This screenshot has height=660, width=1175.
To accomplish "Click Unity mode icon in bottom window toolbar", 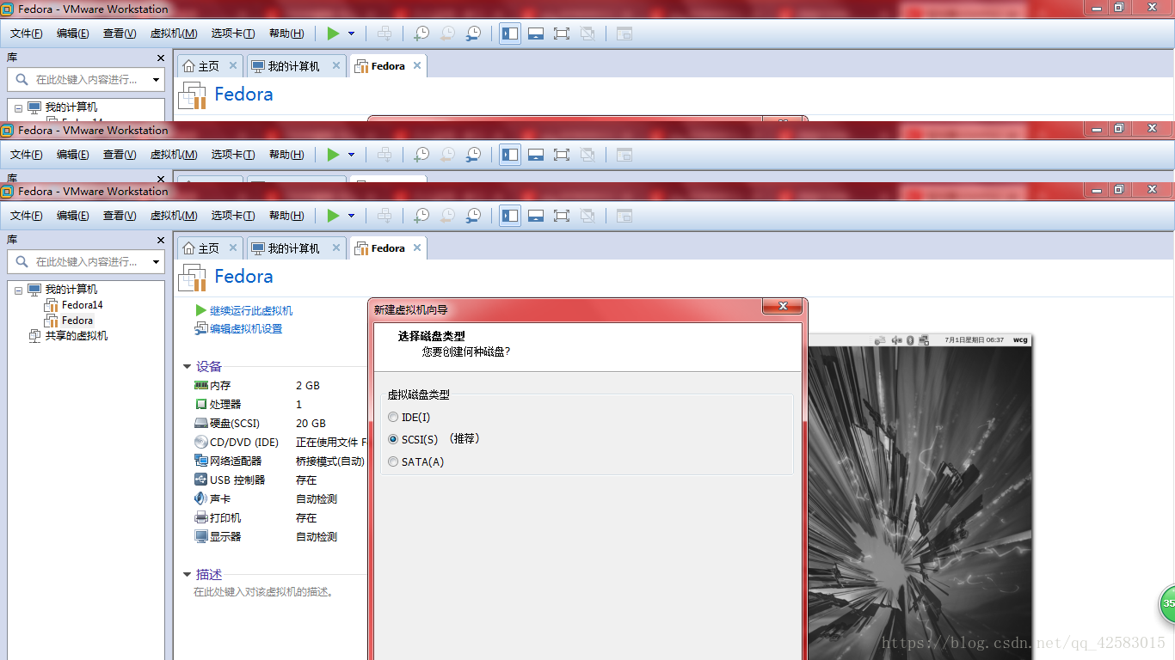I will pyautogui.click(x=587, y=216).
